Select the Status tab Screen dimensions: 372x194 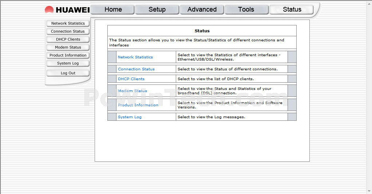[x=292, y=10]
